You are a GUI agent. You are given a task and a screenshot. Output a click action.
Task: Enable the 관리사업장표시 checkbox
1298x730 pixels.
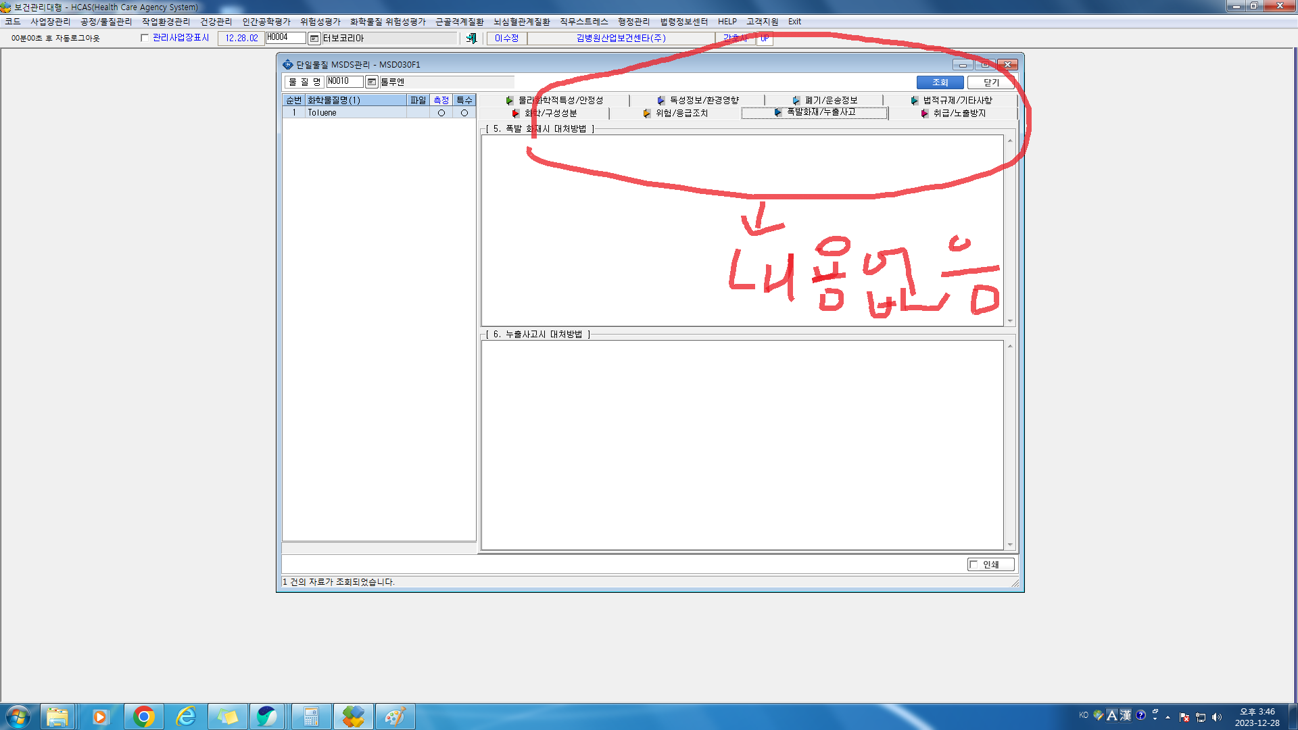pos(144,38)
